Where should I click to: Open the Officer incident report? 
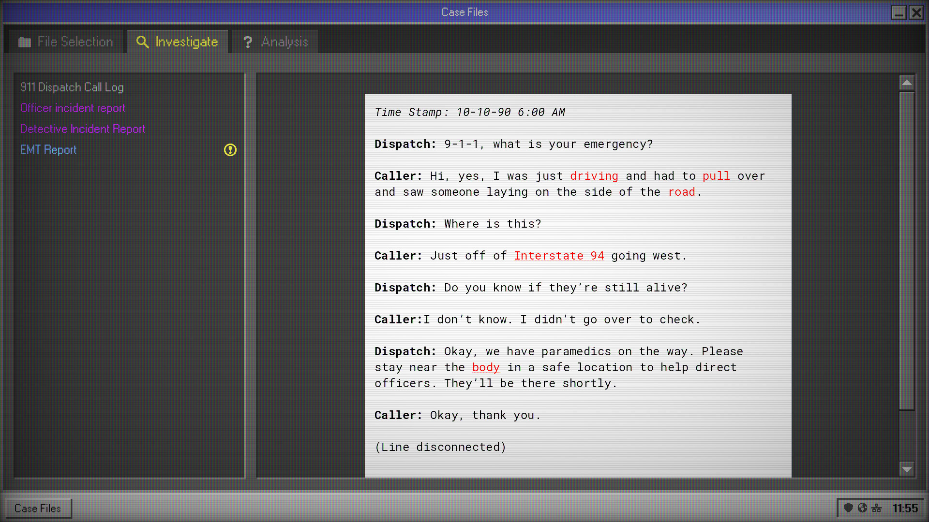click(x=73, y=108)
